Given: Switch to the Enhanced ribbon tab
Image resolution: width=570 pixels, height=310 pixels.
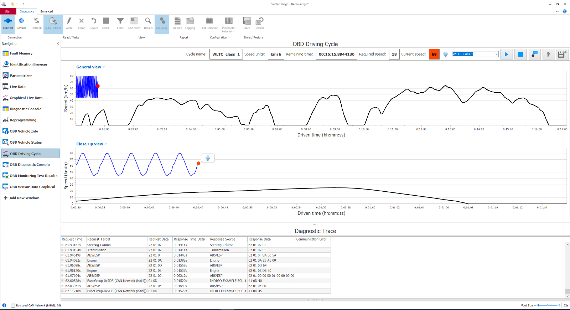Looking at the screenshot, I should coord(47,11).
